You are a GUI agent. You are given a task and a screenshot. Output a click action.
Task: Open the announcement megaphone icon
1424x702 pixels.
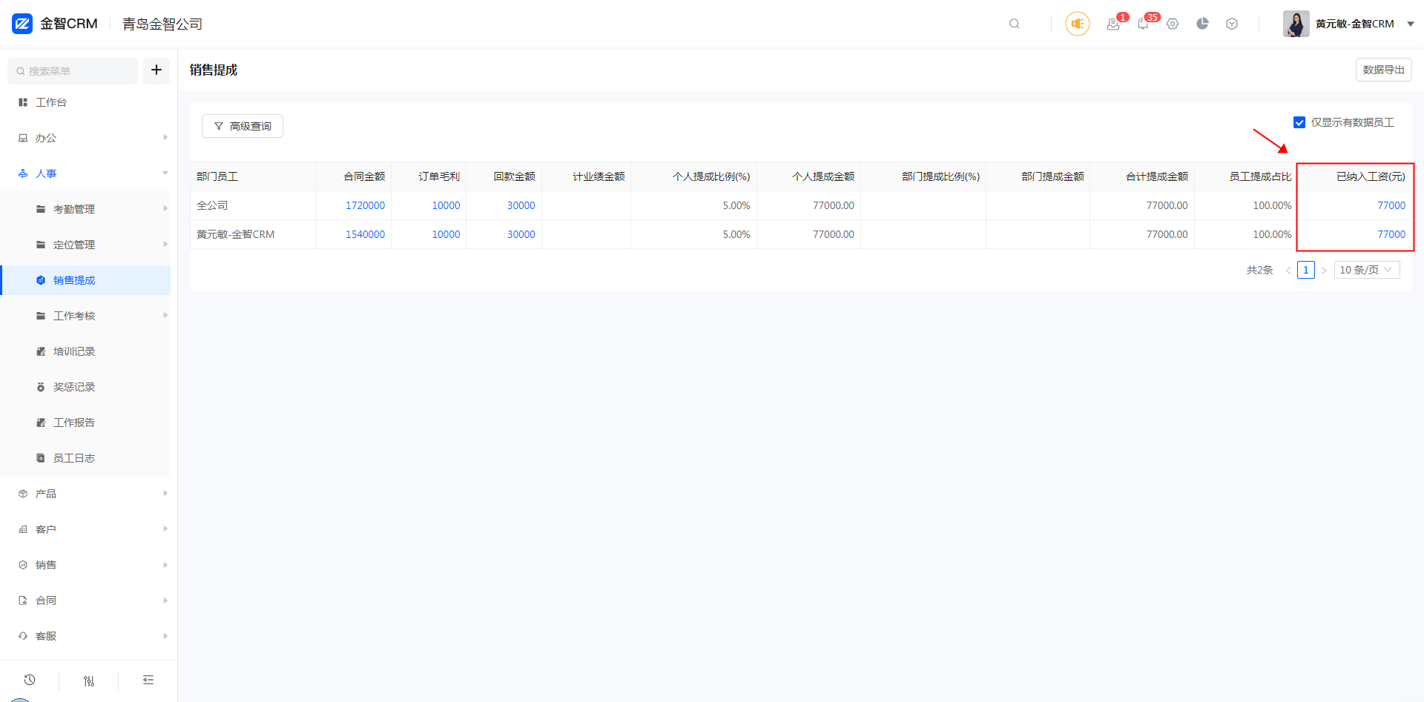pos(1077,24)
